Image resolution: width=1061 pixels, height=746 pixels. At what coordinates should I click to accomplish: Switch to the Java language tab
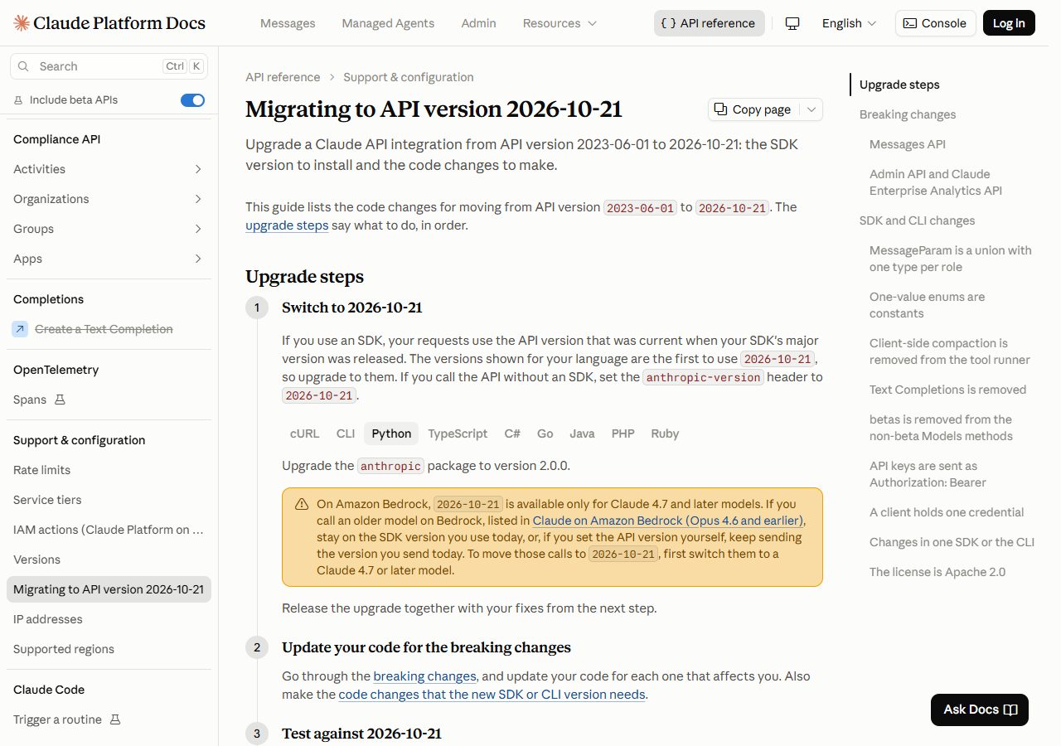click(582, 434)
